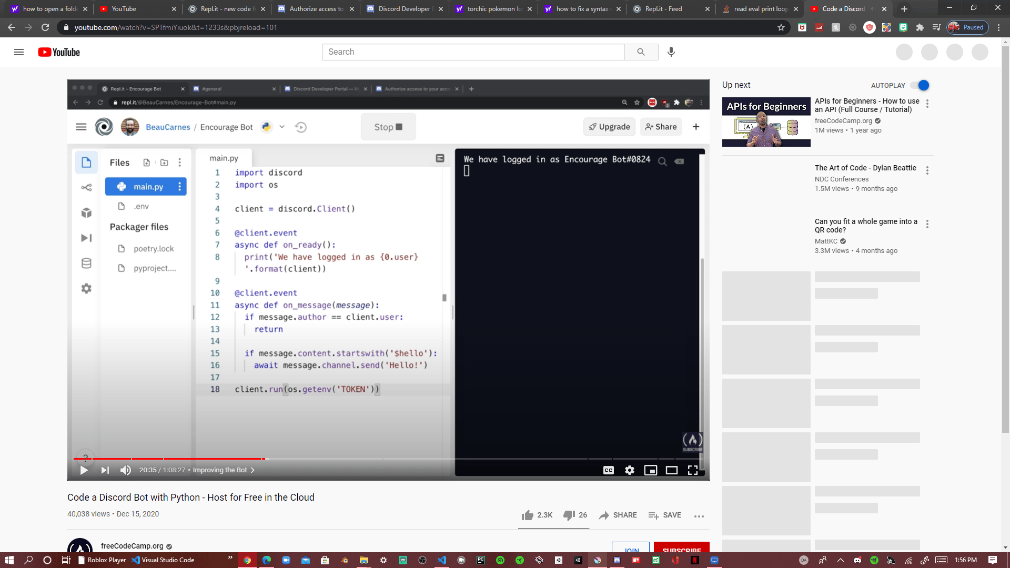This screenshot has width=1010, height=568.
Task: Open 'The Art of Code - Dylan Beattie' title
Action: click(865, 168)
